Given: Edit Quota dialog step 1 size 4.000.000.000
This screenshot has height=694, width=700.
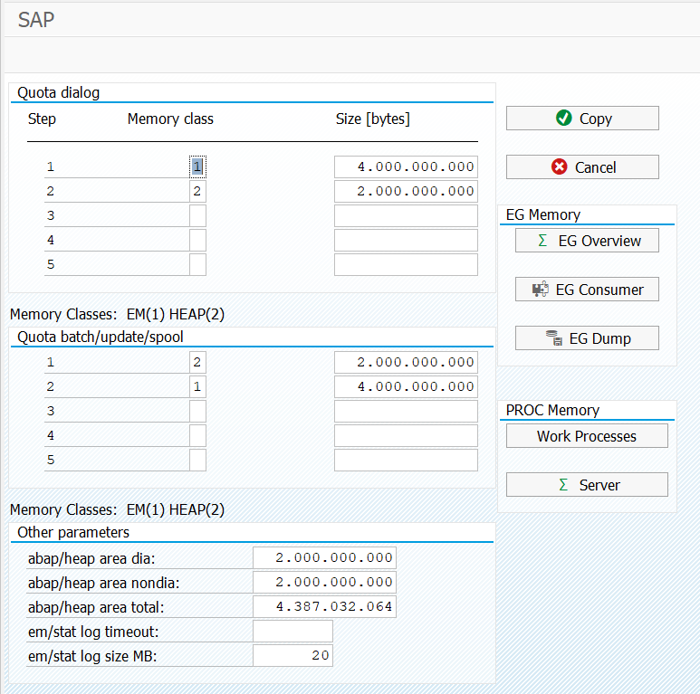Looking at the screenshot, I should point(406,166).
